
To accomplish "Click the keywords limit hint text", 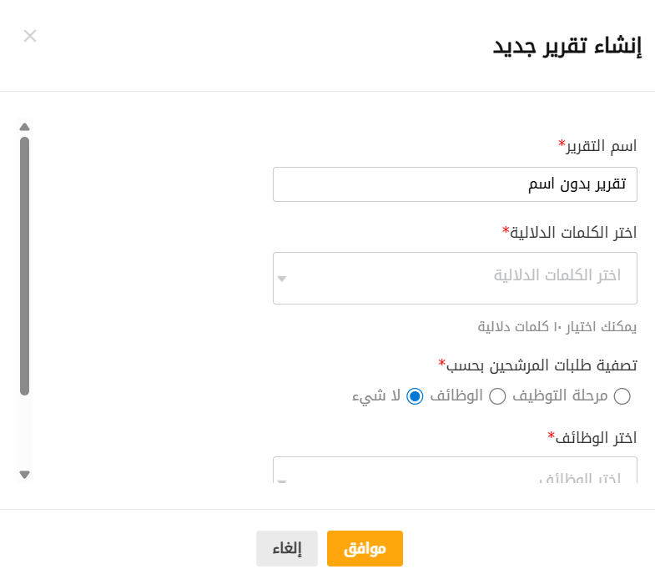I will pos(557,327).
